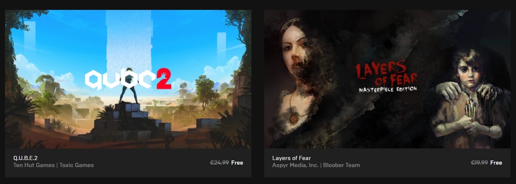
Task: Click the Free label for Layers of Fear
Action: (x=496, y=162)
